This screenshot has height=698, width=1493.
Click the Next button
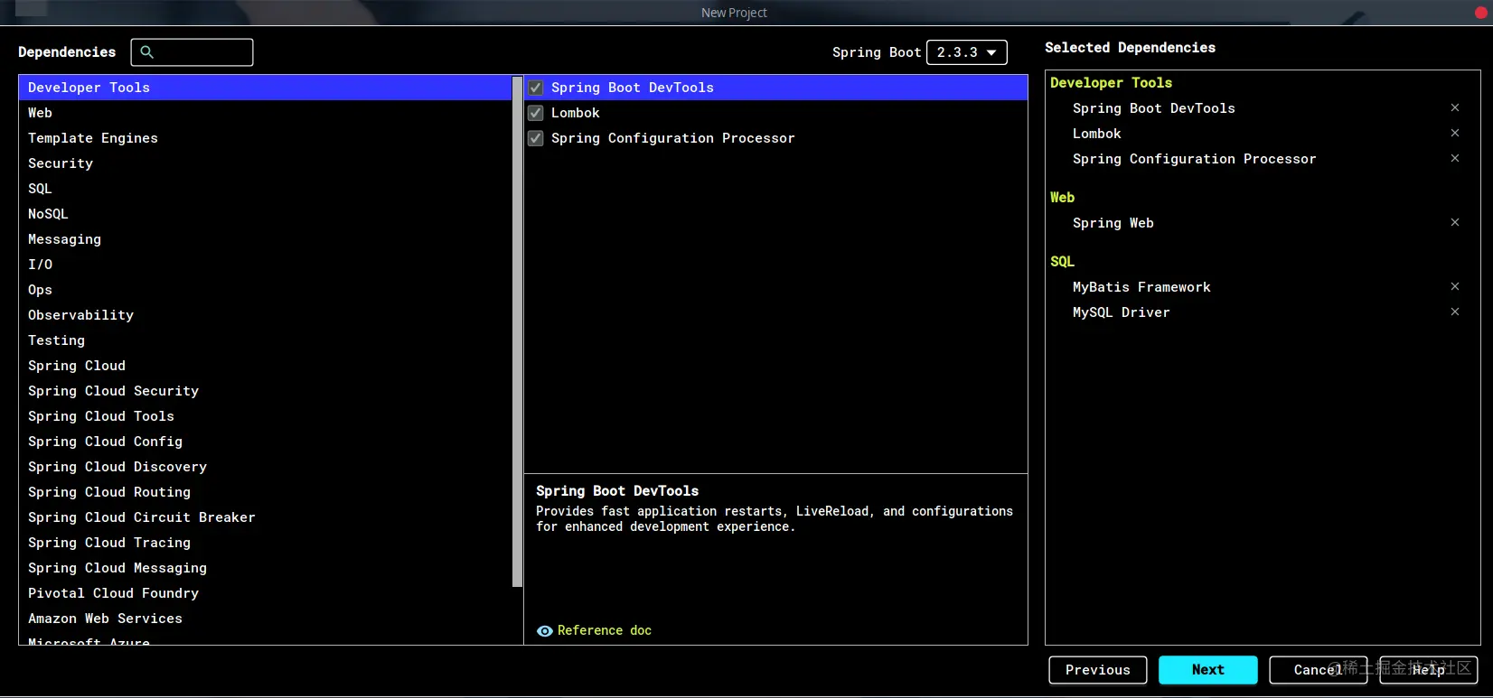click(x=1208, y=670)
